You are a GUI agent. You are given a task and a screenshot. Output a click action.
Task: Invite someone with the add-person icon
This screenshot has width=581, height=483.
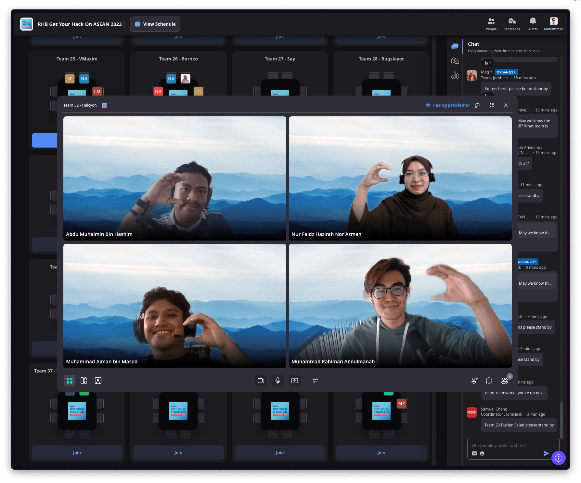click(x=474, y=381)
